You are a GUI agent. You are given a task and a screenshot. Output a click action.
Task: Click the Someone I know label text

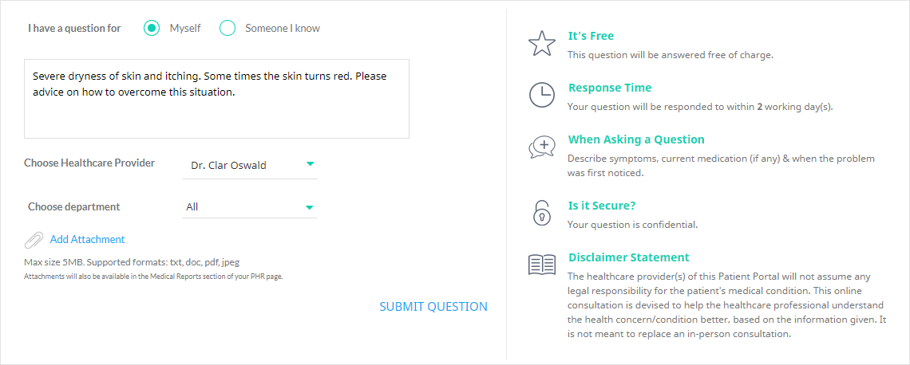pyautogui.click(x=282, y=28)
